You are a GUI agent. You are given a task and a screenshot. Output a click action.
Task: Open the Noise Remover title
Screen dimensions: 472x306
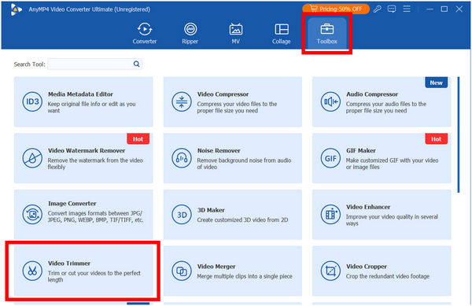click(219, 150)
